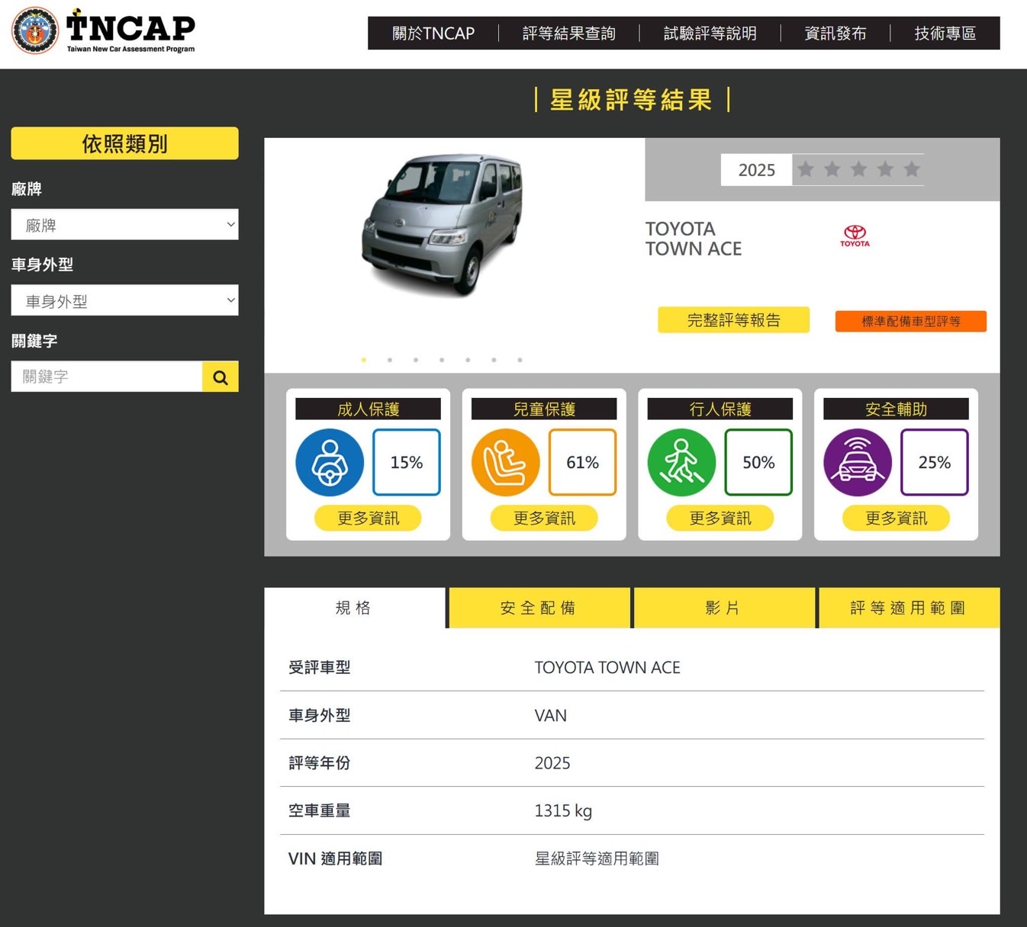Switch to the 規格 tab
This screenshot has width=1027, height=927.
pyautogui.click(x=354, y=608)
